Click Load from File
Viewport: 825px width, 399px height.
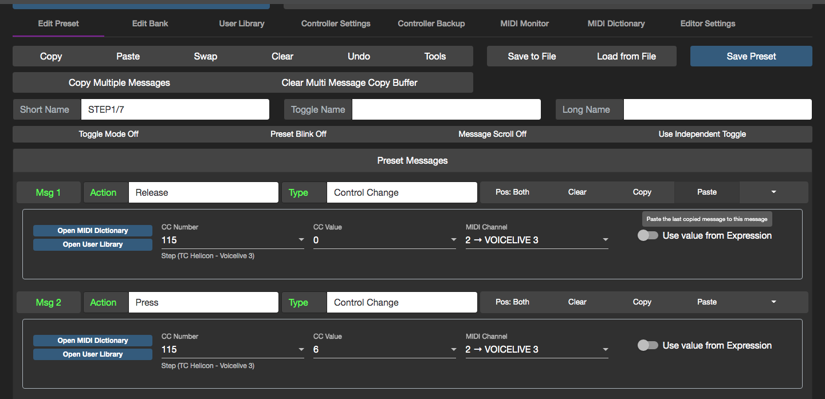(x=626, y=56)
